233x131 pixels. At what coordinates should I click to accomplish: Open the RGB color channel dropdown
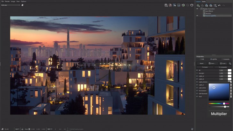pyautogui.click(x=10, y=5)
